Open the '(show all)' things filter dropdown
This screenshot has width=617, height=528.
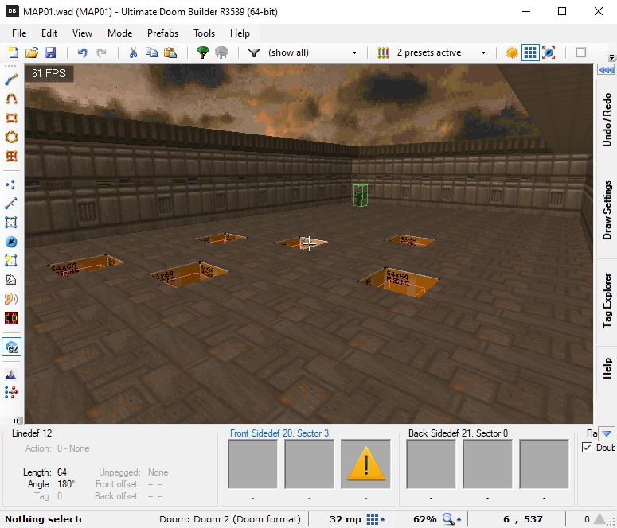click(354, 52)
